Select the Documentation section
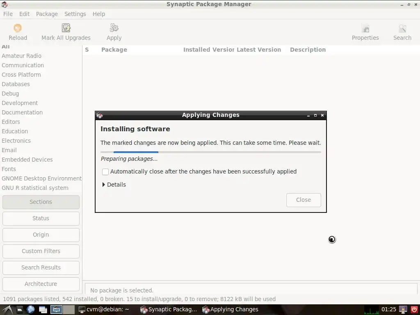420x315 pixels. (22, 112)
